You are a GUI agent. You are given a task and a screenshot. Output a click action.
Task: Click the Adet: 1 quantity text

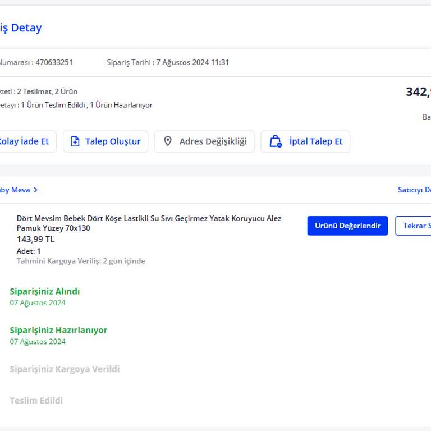click(x=29, y=251)
